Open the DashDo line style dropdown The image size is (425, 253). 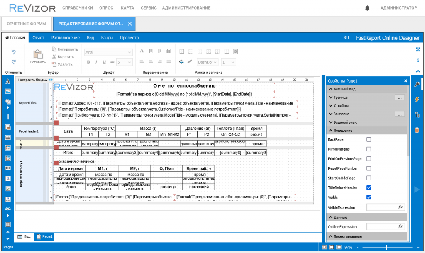coord(208,62)
